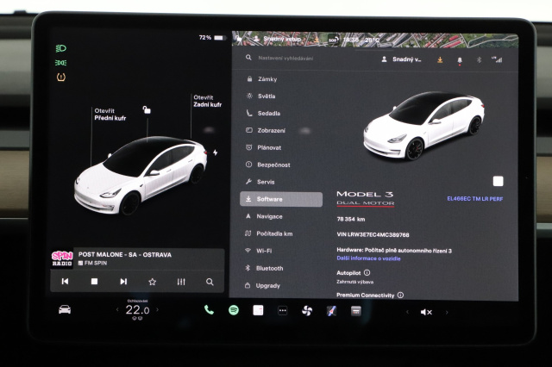Open the Phone app in bottom bar
The height and width of the screenshot is (367, 552).
pos(209,310)
